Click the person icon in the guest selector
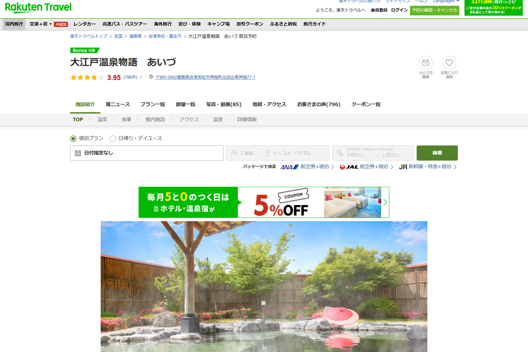The height and width of the screenshot is (352, 528). (267, 153)
